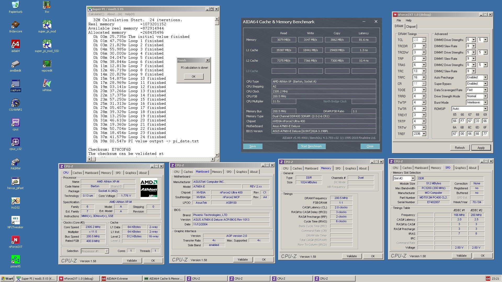Open the hexus_pifast desktop icon
This screenshot has height=282, width=502.
click(15, 183)
